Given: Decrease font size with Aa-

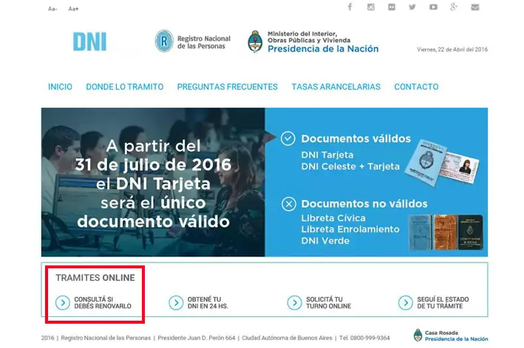Looking at the screenshot, I should click(x=52, y=9).
